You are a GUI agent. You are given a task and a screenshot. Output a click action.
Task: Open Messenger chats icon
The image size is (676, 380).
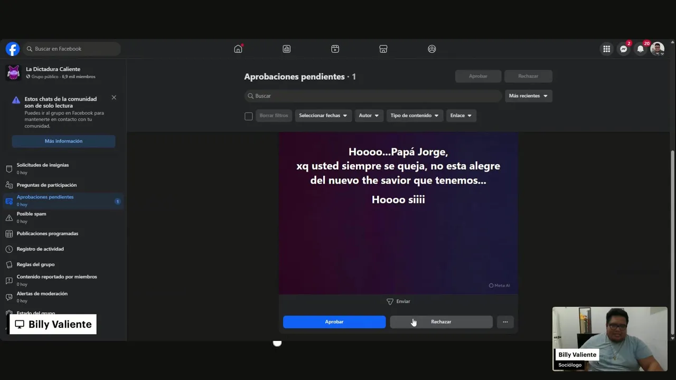(x=624, y=49)
